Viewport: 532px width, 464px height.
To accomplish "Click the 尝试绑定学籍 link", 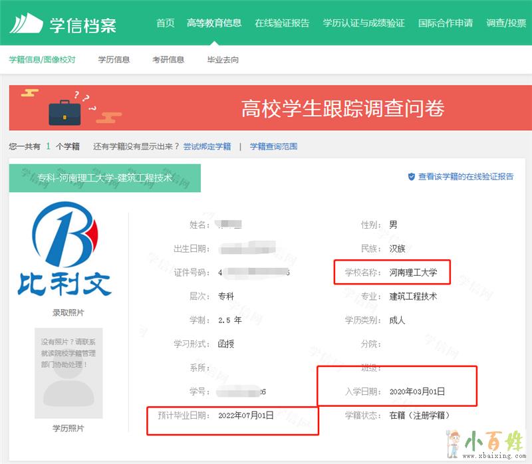I will point(207,146).
